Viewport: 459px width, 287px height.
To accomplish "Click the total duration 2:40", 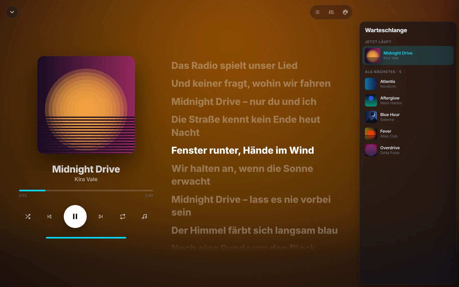I will 149,195.
